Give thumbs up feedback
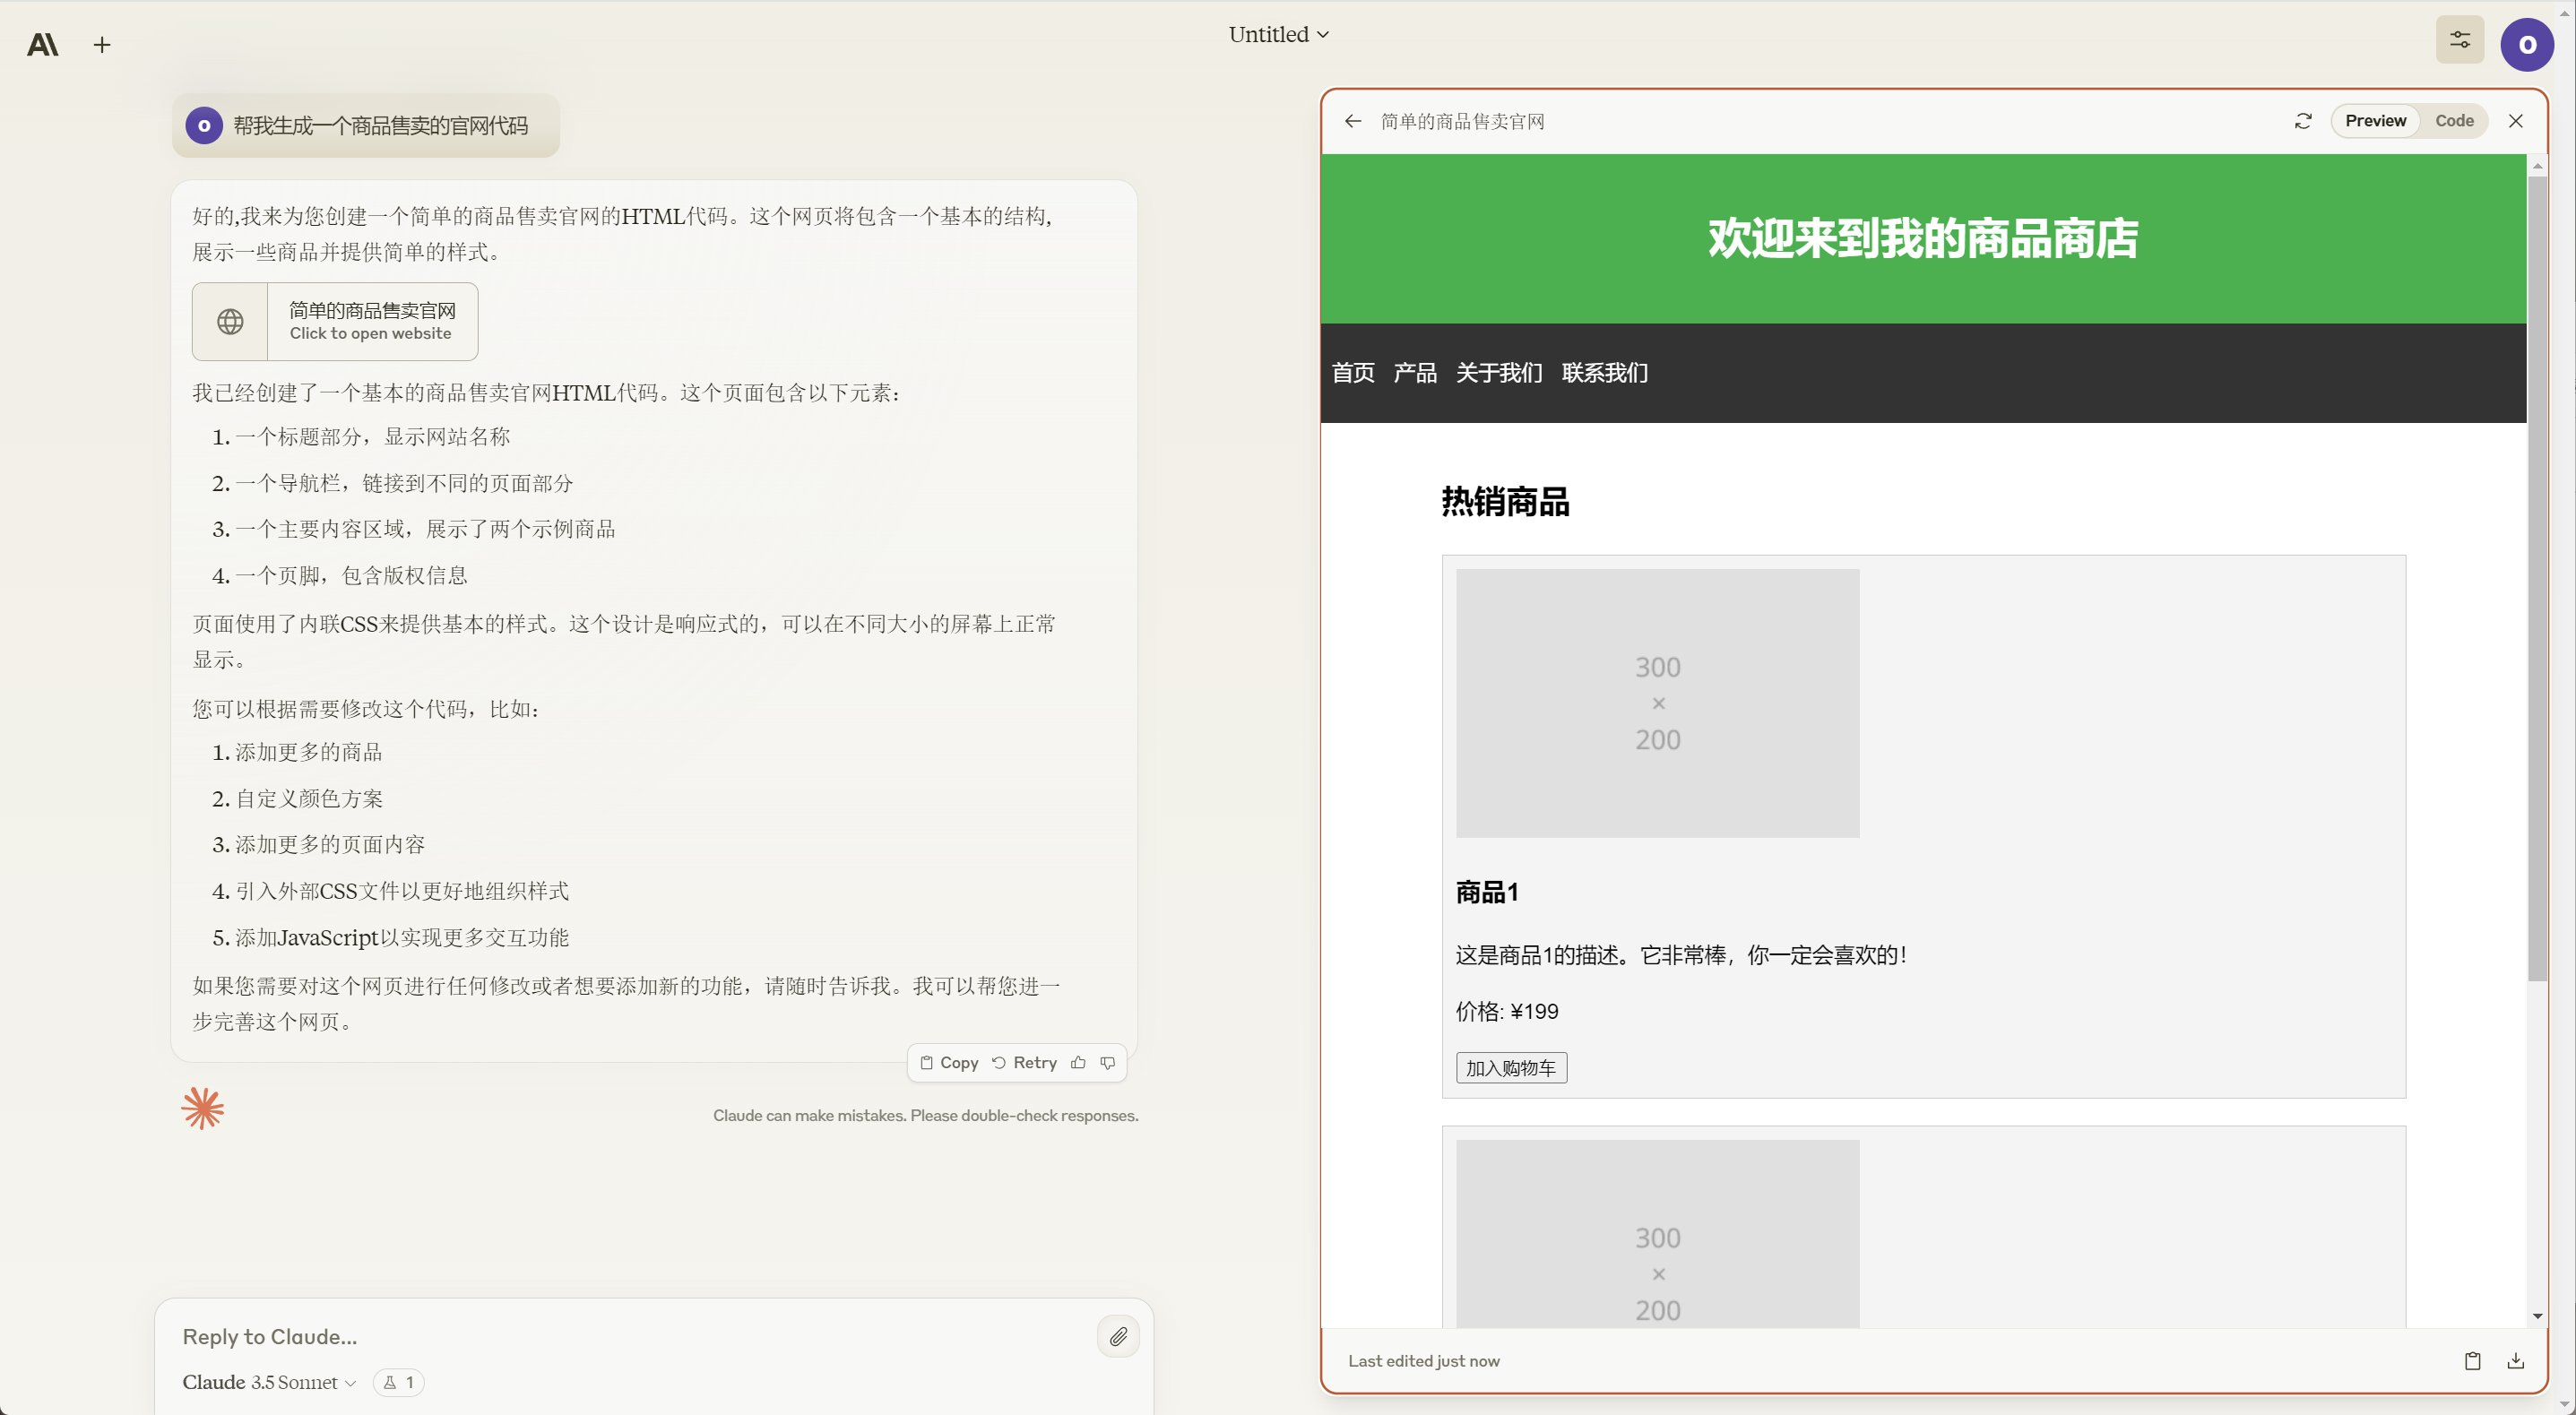The image size is (2576, 1415). (x=1078, y=1062)
